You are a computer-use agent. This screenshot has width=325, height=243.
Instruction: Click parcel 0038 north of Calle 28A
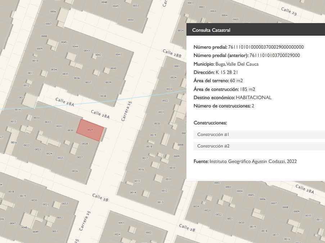(103, 96)
